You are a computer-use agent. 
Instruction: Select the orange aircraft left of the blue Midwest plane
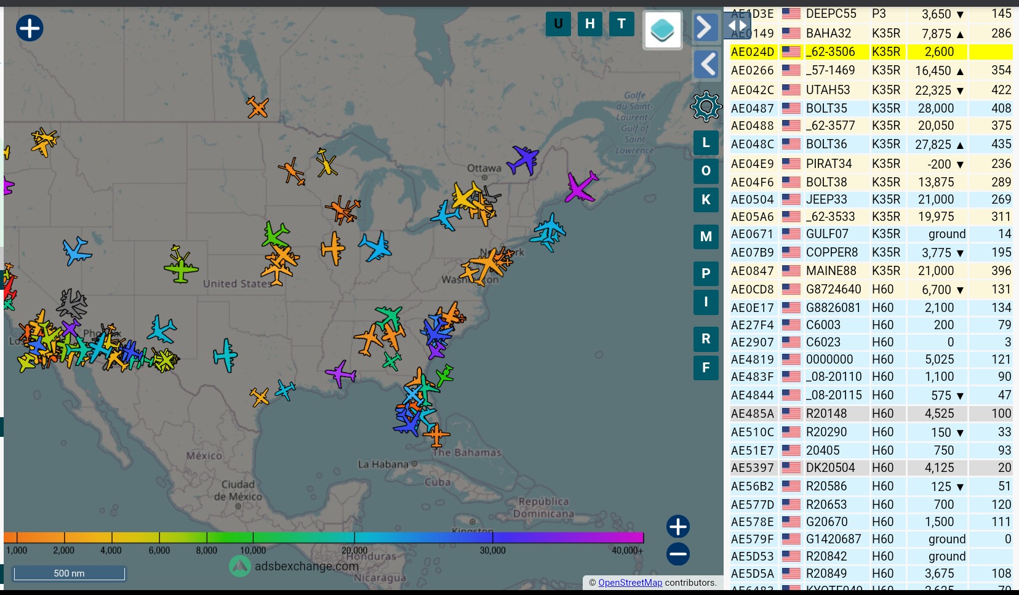click(333, 249)
